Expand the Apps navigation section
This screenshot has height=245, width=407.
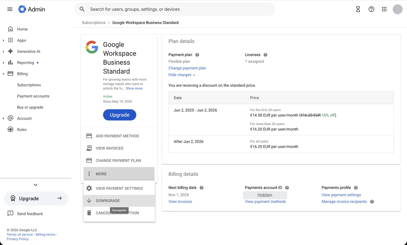pos(3,40)
